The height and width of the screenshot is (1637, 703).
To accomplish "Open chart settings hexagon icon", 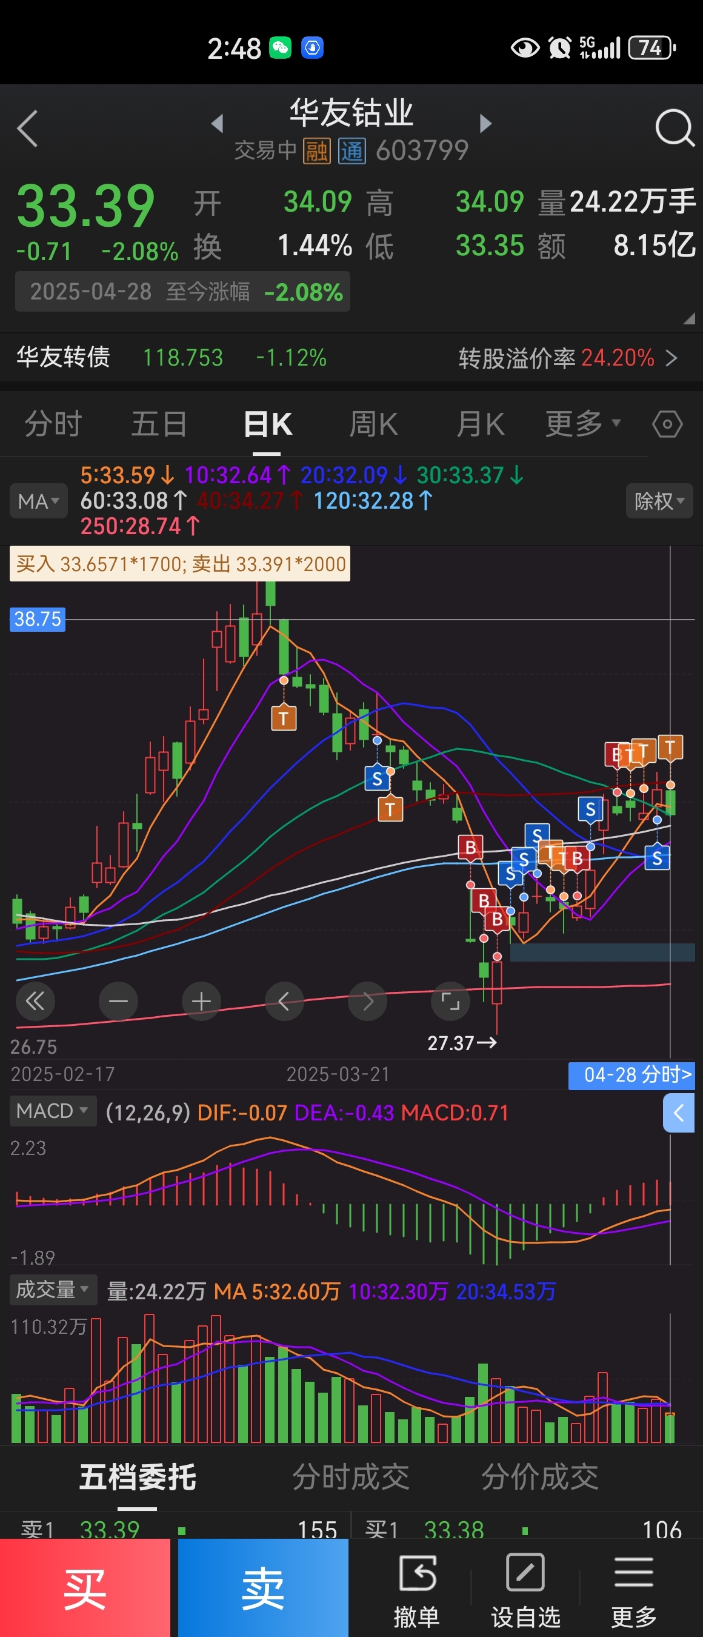I will [x=667, y=424].
